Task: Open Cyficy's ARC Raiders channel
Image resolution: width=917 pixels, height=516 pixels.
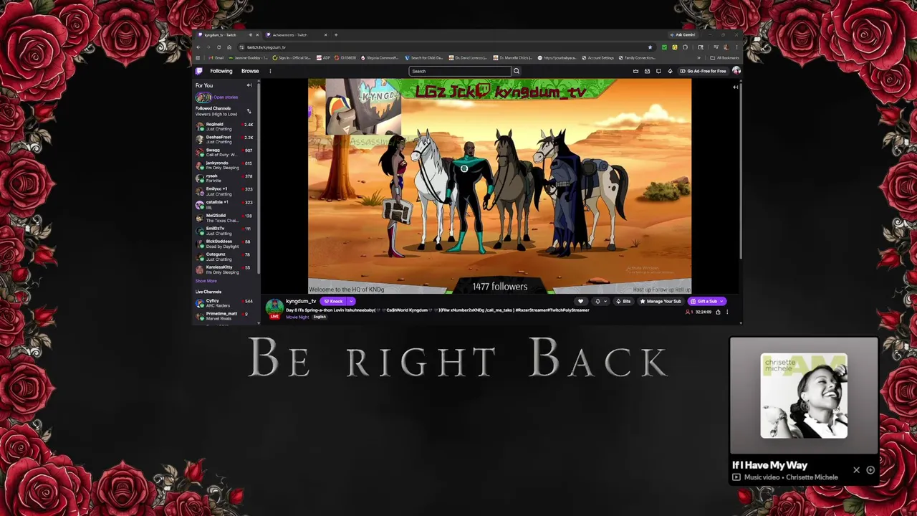Action: click(225, 303)
